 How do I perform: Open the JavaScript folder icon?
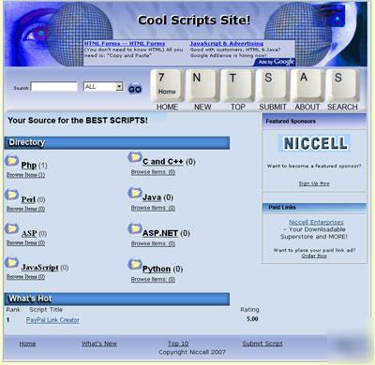tap(11, 263)
